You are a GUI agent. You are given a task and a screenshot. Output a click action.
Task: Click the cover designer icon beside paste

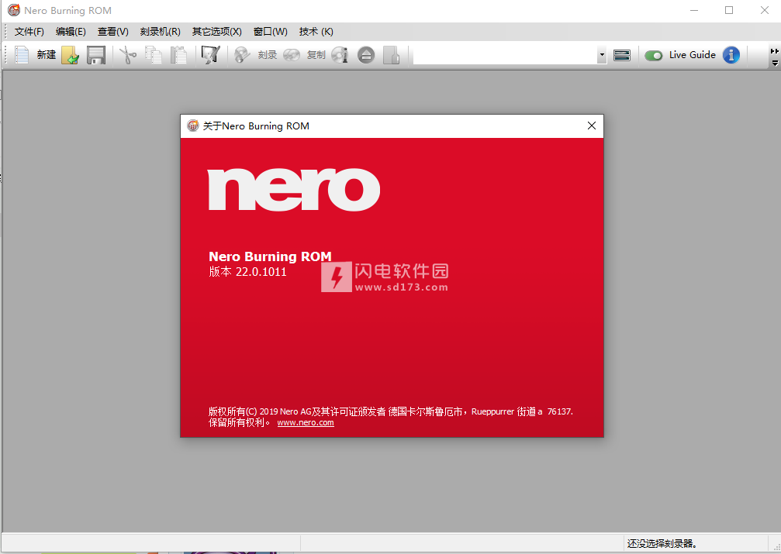[x=210, y=55]
